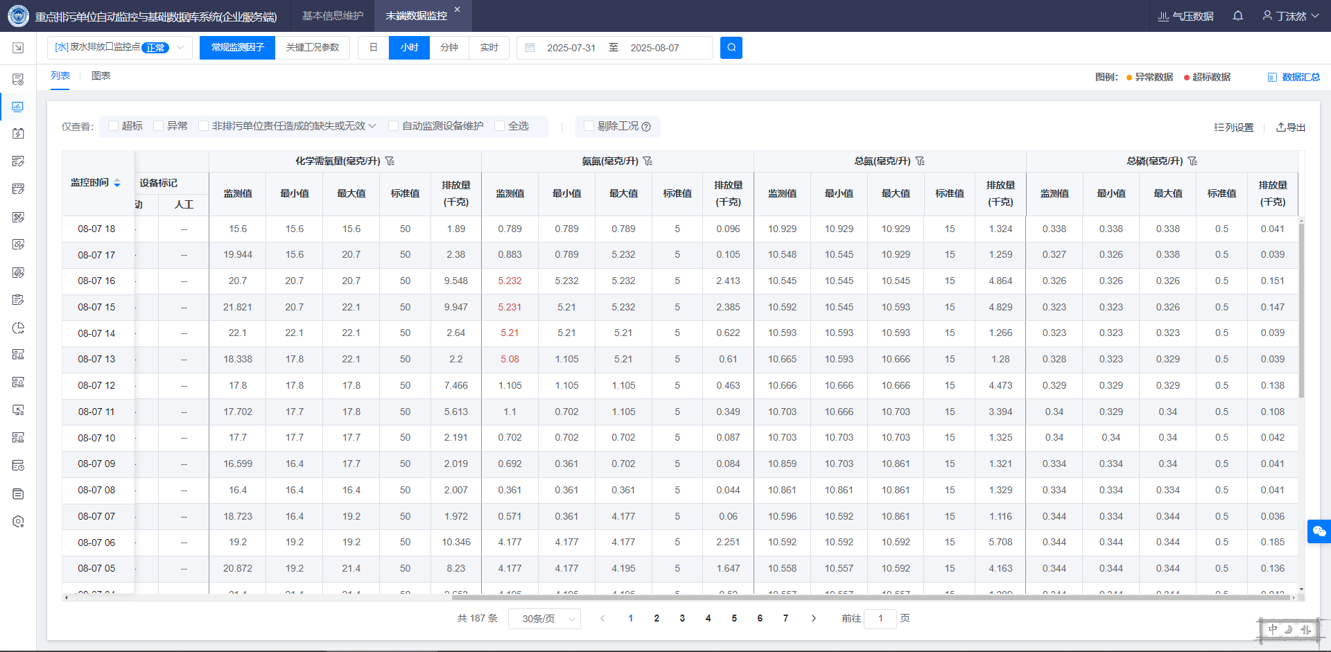Click the filter icon beside 氨氮
The width and height of the screenshot is (1331, 652).
point(647,161)
